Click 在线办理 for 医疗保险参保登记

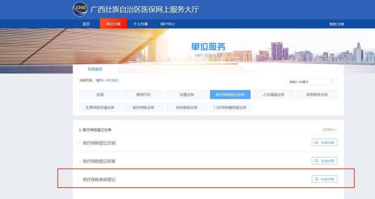click(325, 179)
